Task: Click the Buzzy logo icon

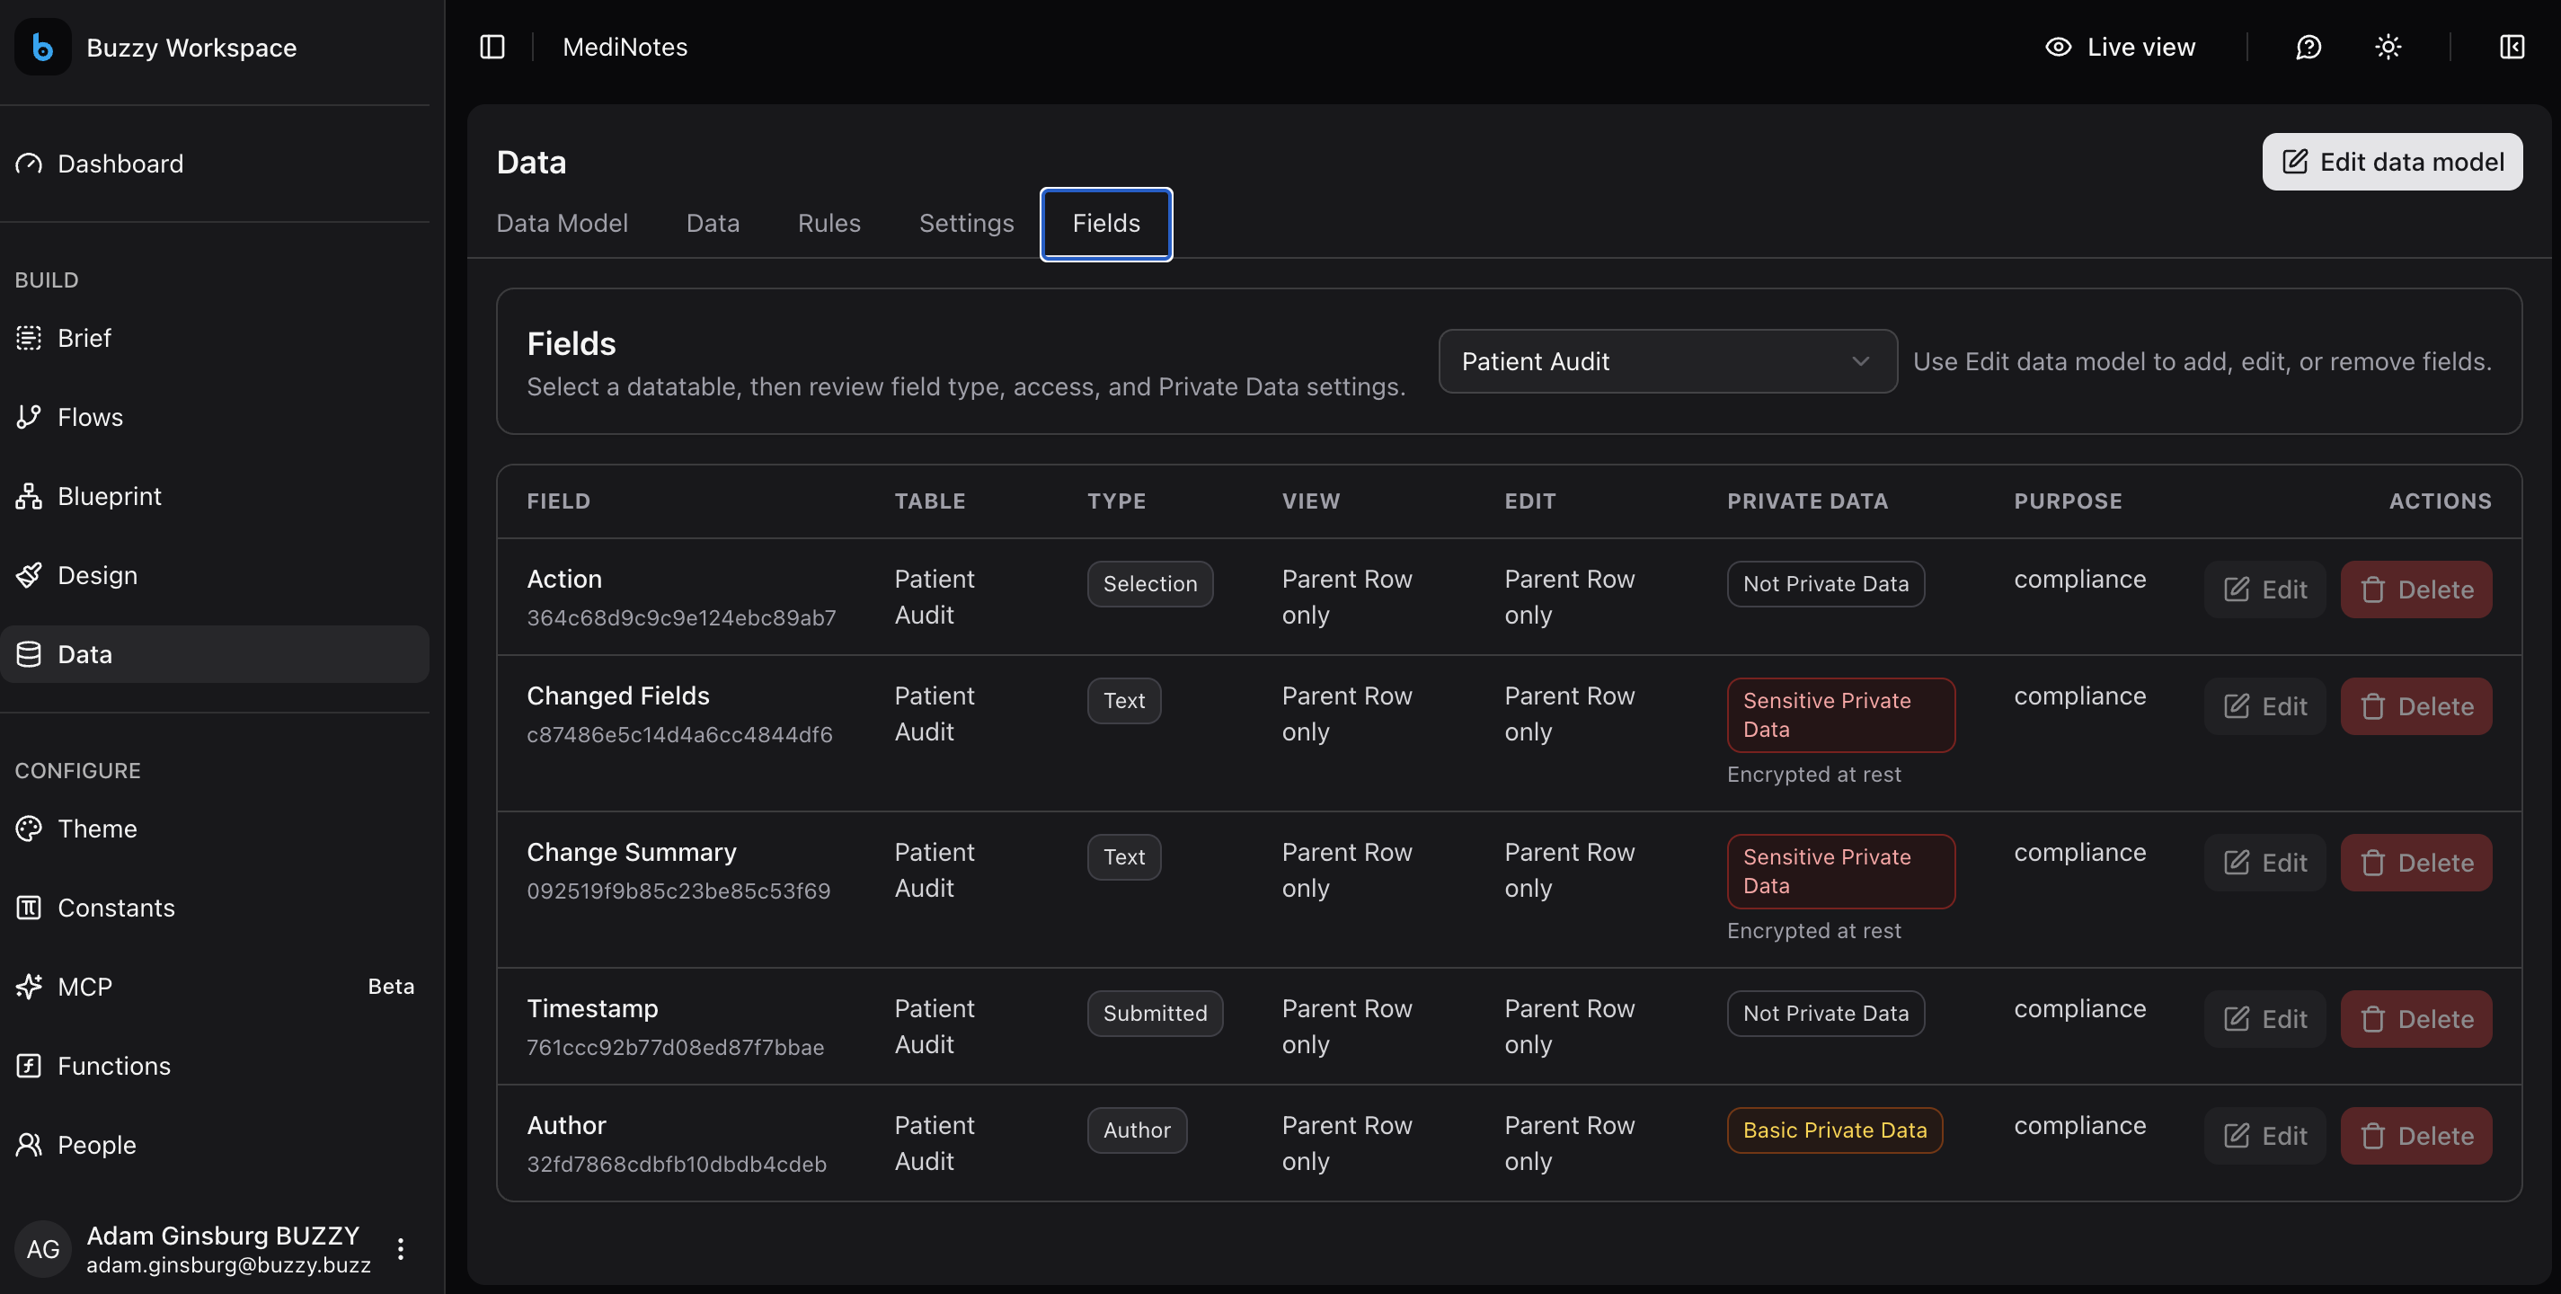Action: point(43,47)
